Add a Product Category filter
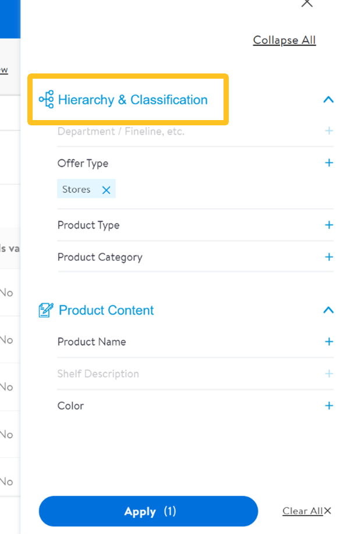Image resolution: width=351 pixels, height=534 pixels. (x=329, y=257)
